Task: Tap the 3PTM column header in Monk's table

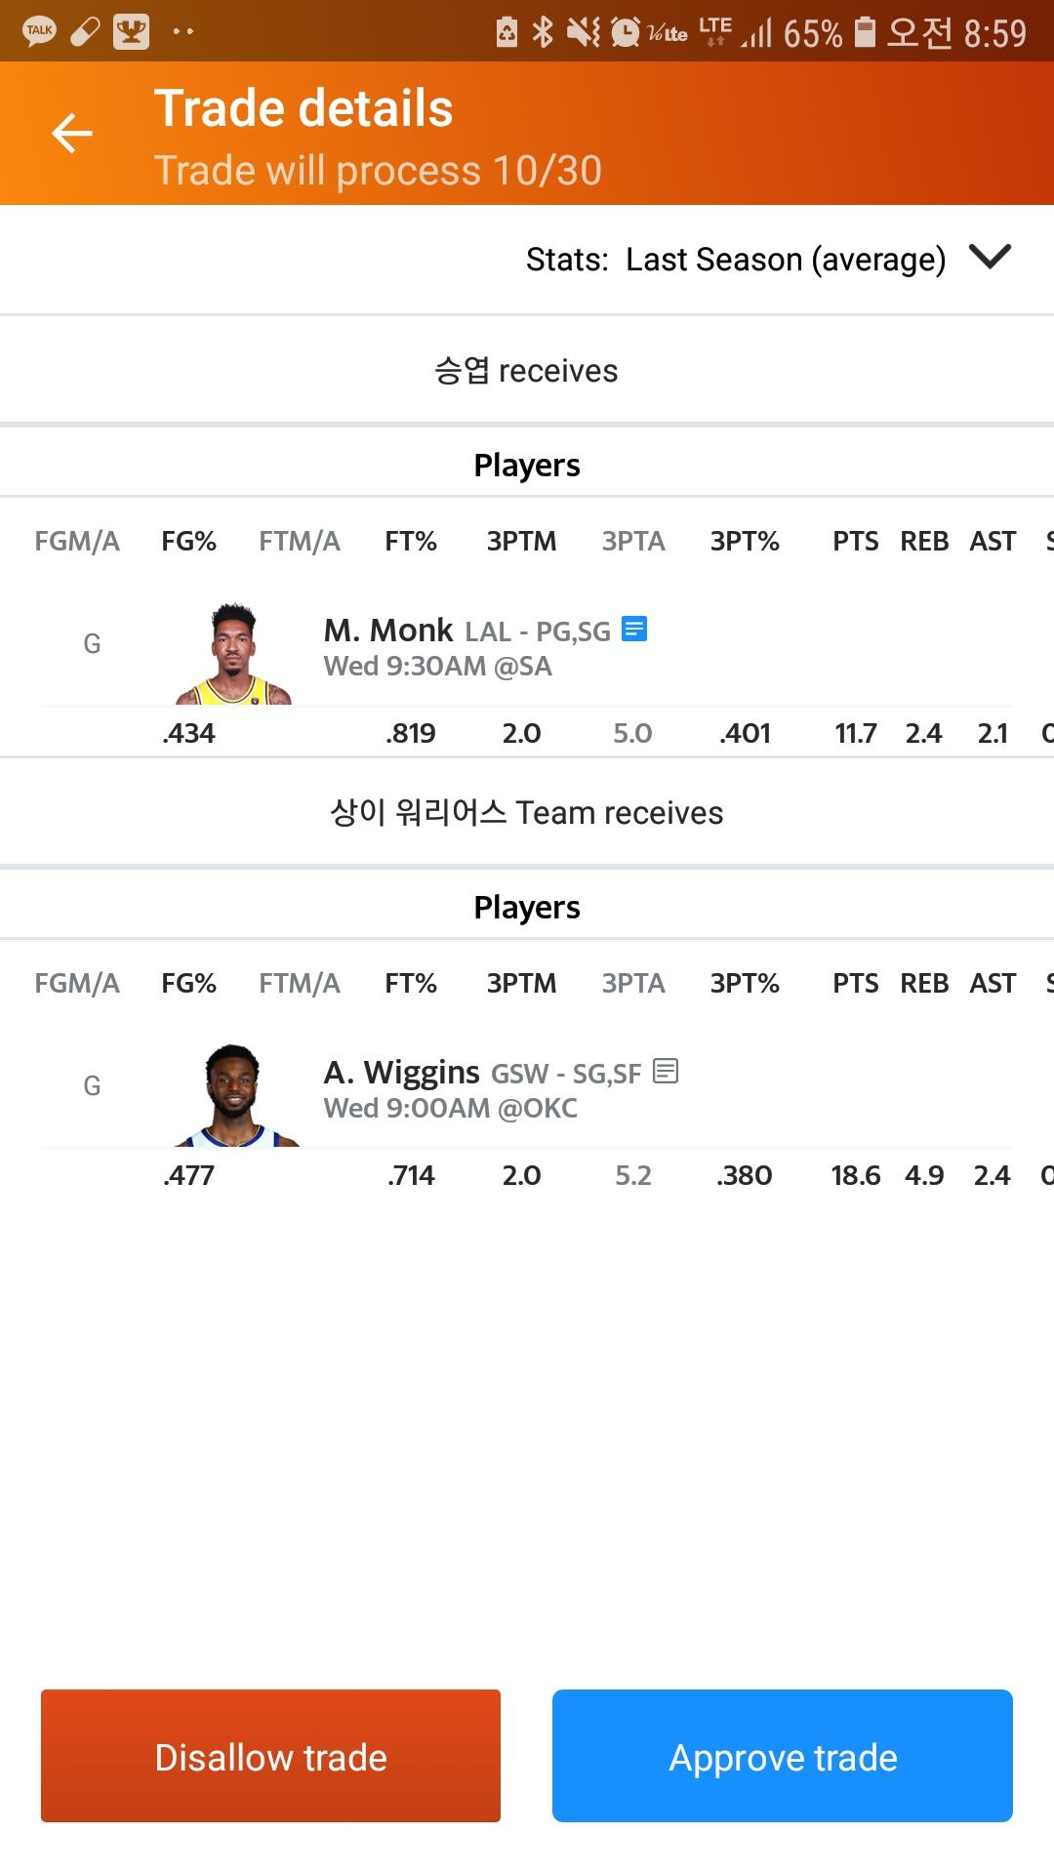Action: click(x=521, y=541)
